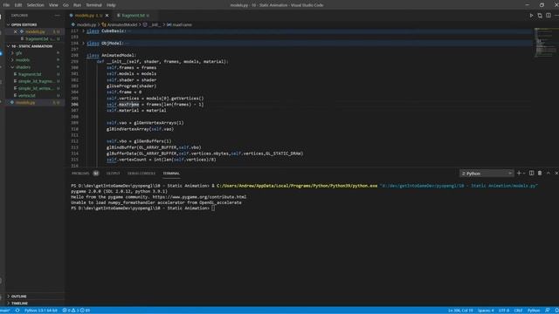The image size is (559, 314).
Task: Click the sync changes icon in status bar
Action: pos(17,311)
